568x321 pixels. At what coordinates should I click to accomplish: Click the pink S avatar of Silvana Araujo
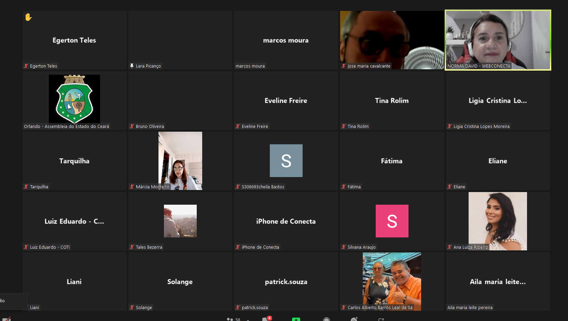[392, 221]
